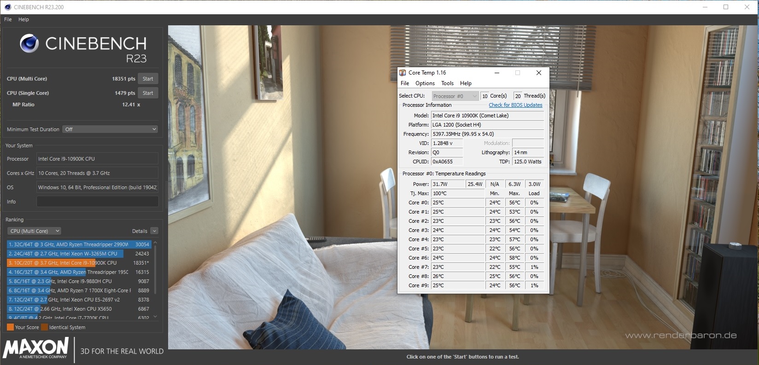Open the Minimum Test Duration dropdown

[110, 129]
